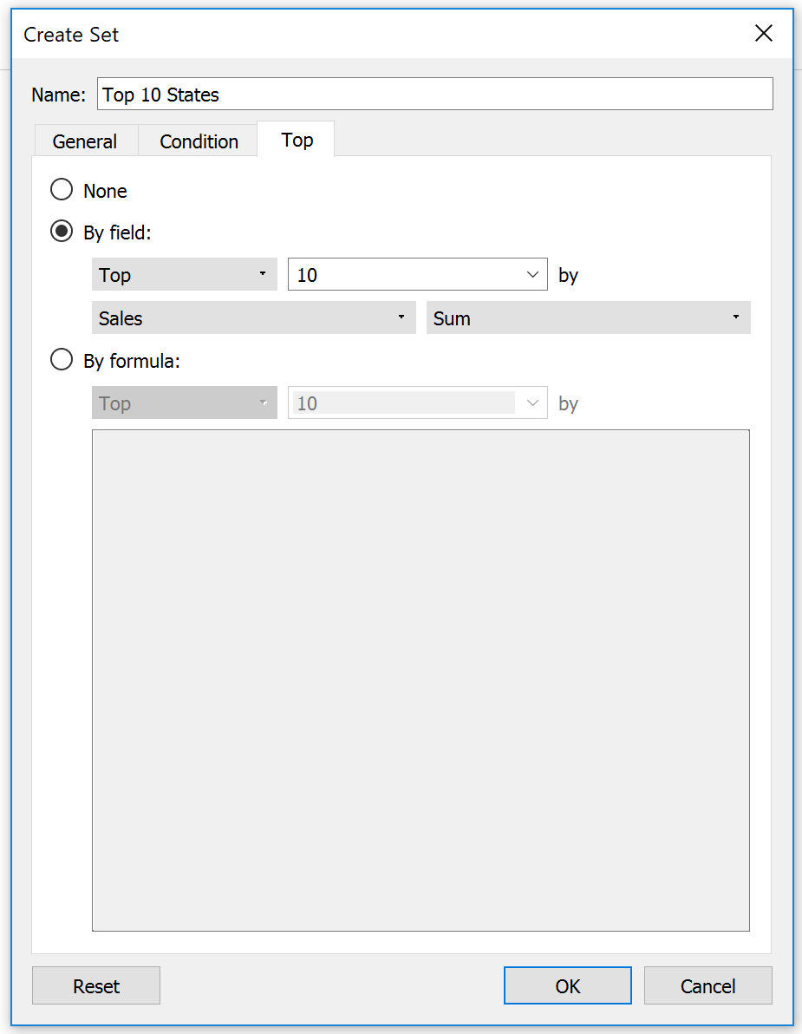
Task: Open the disabled count combo box under By formula
Action: click(418, 402)
